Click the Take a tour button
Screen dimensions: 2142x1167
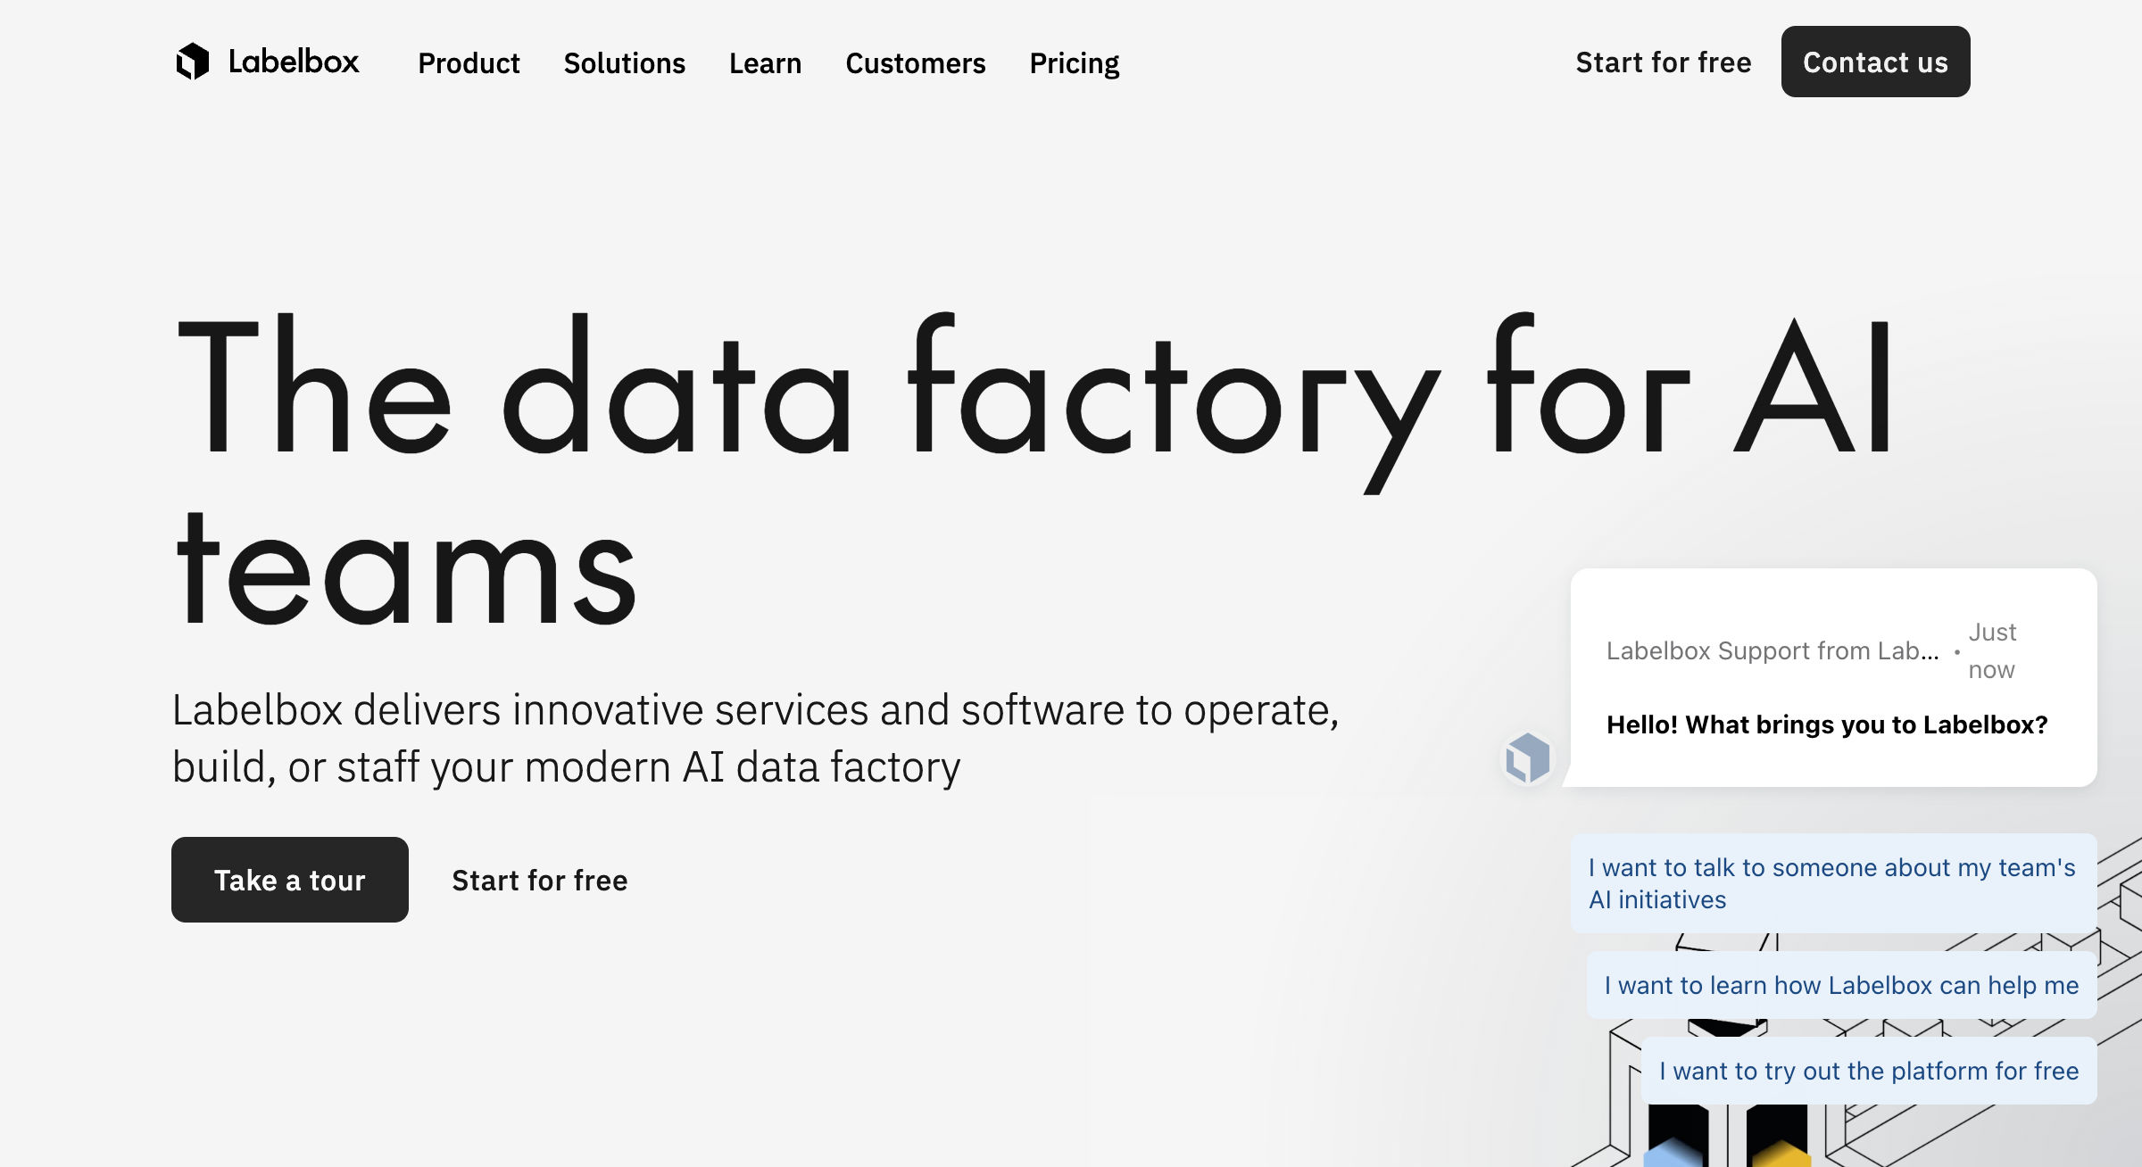point(290,880)
